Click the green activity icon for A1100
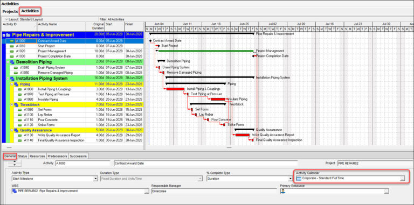Viewport: 414px width, 205px height. pos(19,115)
